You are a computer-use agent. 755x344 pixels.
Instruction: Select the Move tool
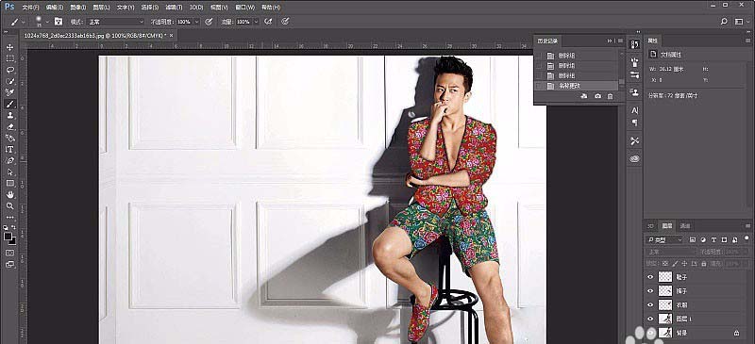(10, 47)
